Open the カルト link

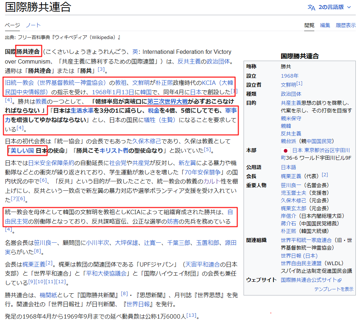click(212, 181)
